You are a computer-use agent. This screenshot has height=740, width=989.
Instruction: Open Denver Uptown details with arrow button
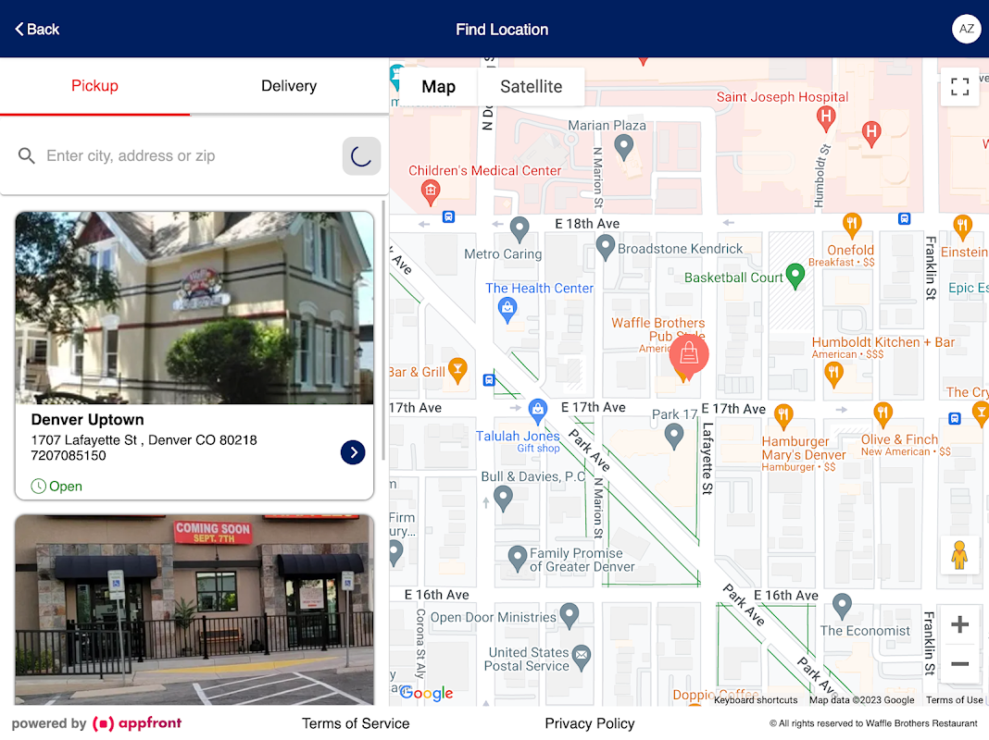tap(353, 452)
